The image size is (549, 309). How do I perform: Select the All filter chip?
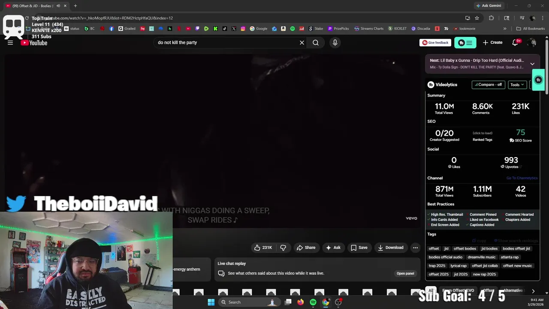click(x=431, y=291)
